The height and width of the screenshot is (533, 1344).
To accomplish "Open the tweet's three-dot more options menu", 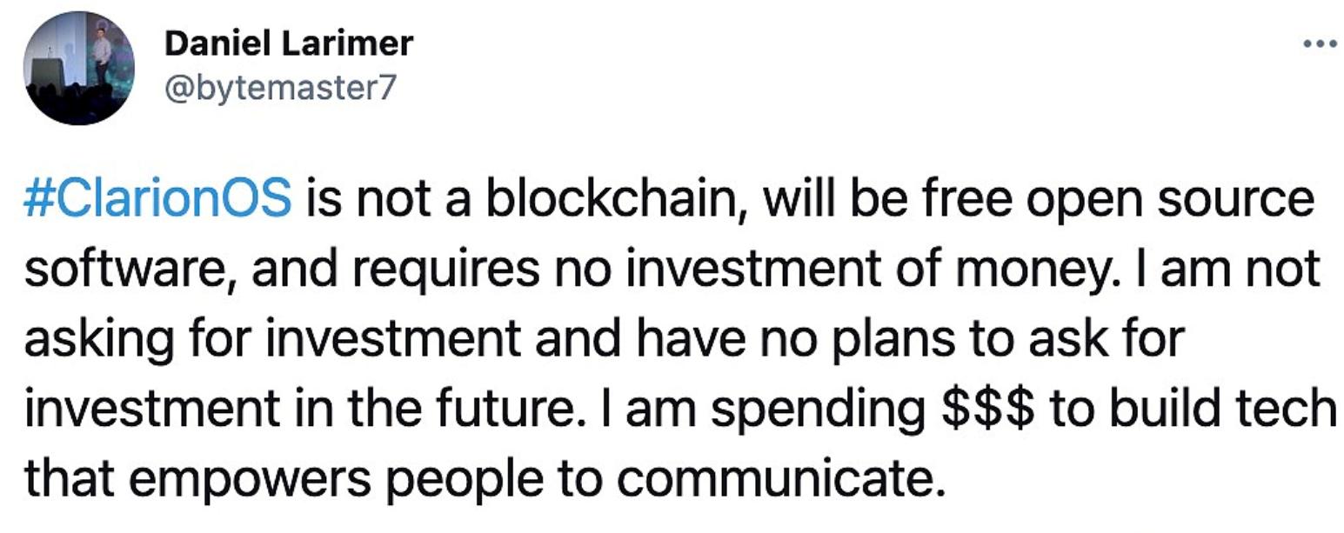I will (x=1320, y=44).
